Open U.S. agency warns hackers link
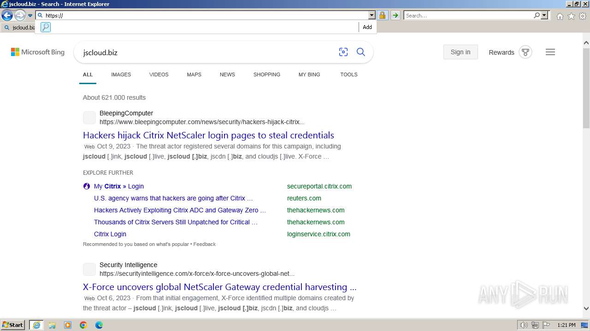The height and width of the screenshot is (331, 590). click(173, 198)
